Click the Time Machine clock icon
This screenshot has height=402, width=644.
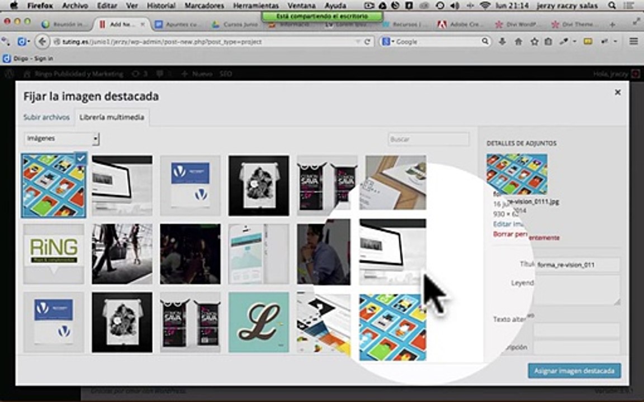(440, 6)
